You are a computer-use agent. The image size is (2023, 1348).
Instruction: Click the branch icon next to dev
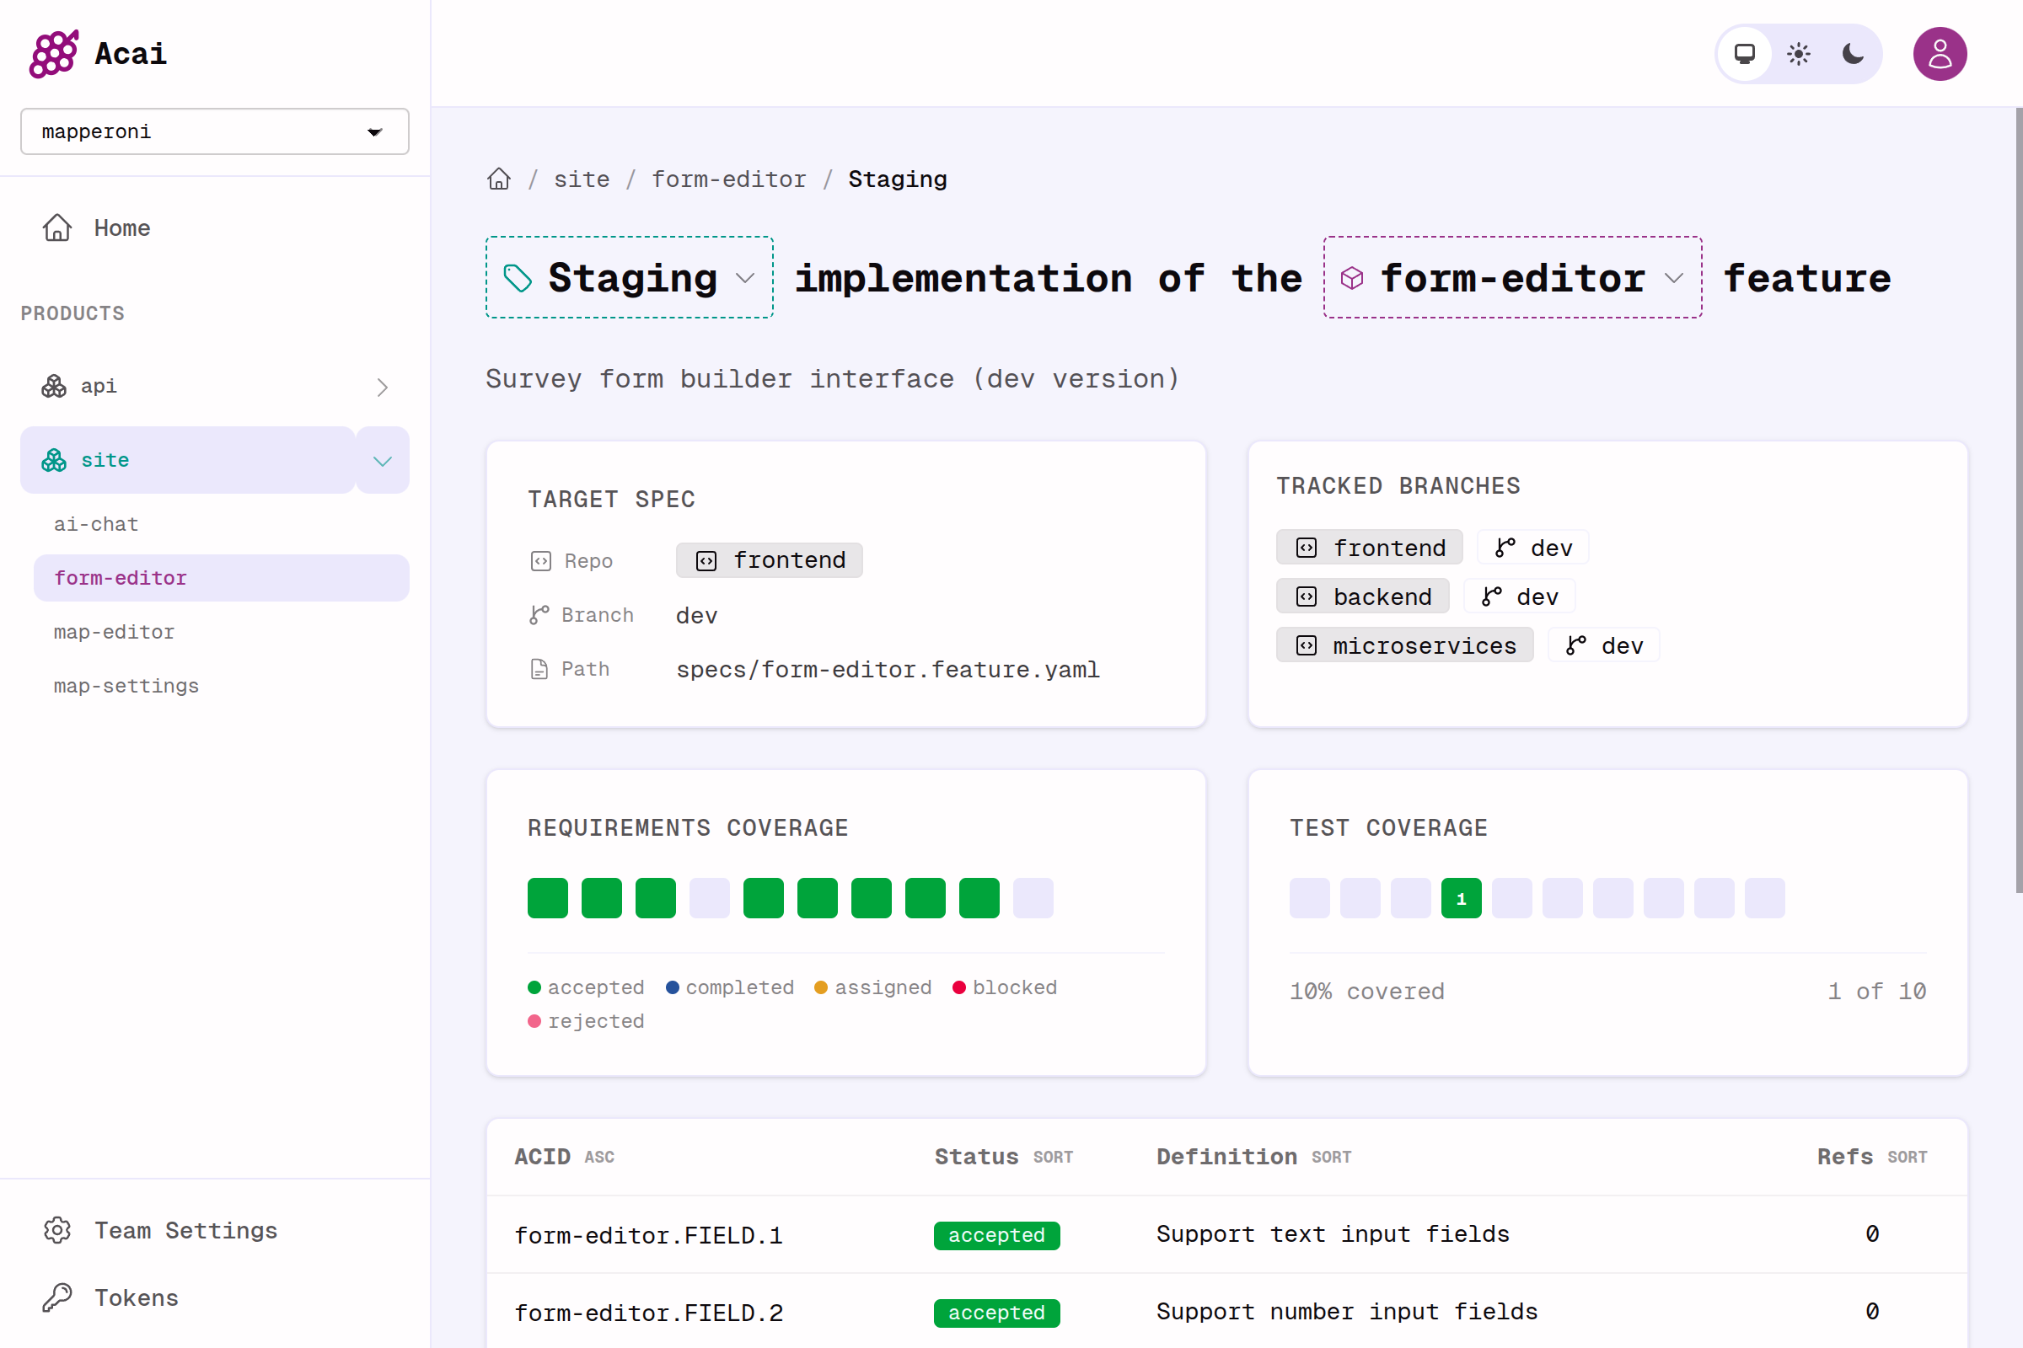[x=540, y=614]
